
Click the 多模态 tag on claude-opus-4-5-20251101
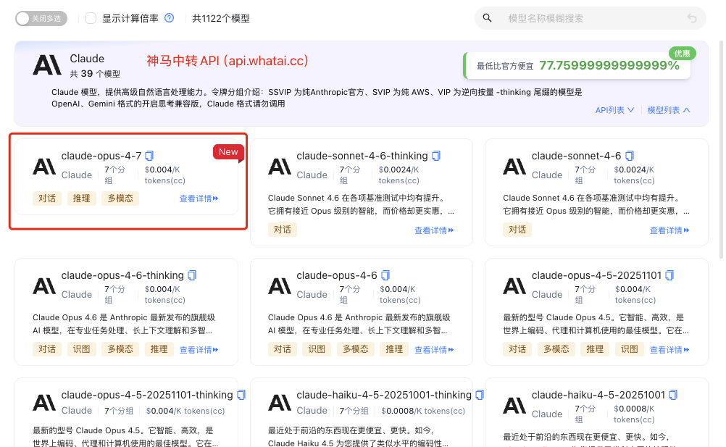[556, 349]
